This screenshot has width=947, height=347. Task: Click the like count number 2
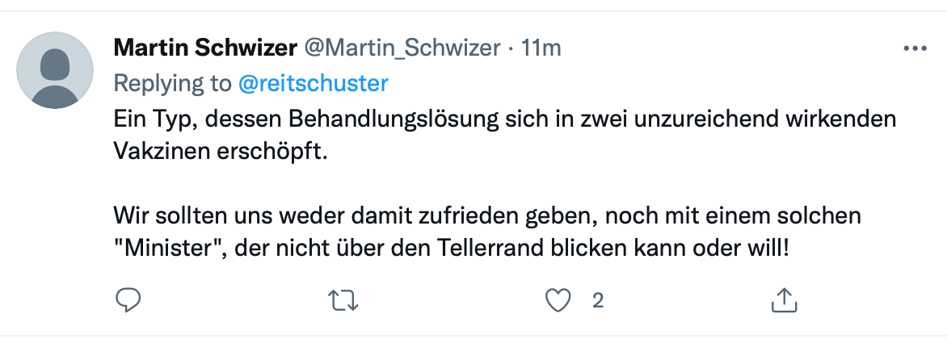598,301
